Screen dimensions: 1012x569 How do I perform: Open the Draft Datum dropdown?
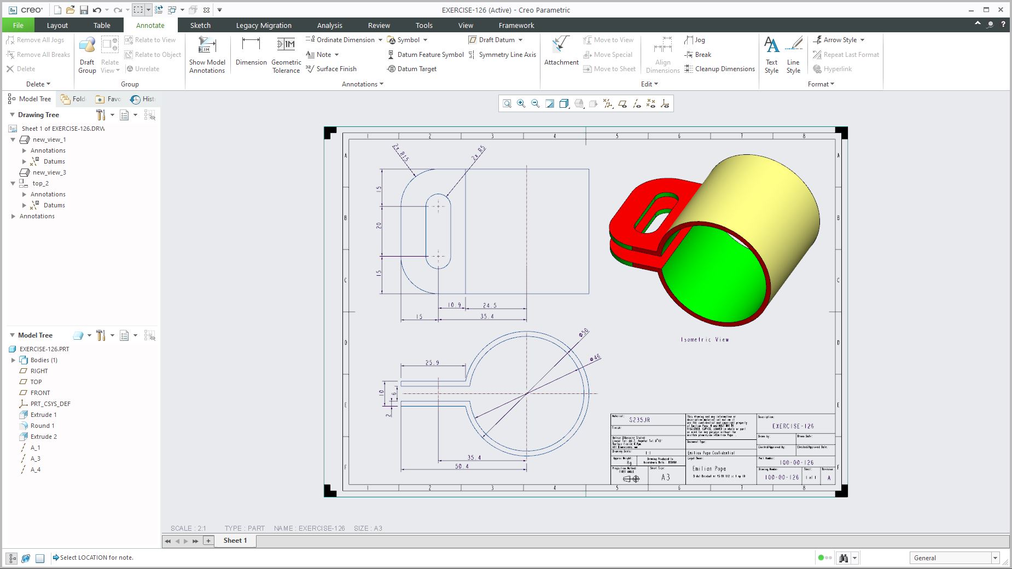520,40
